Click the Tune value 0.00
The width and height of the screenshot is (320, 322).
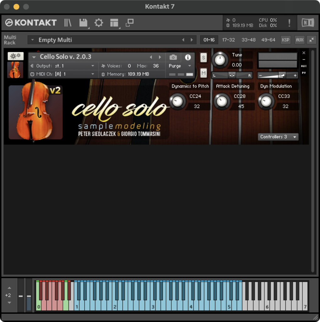click(x=237, y=65)
